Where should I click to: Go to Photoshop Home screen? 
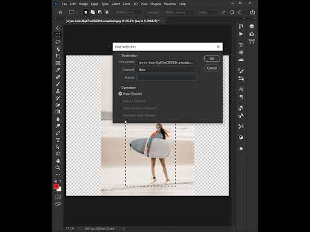click(x=60, y=12)
